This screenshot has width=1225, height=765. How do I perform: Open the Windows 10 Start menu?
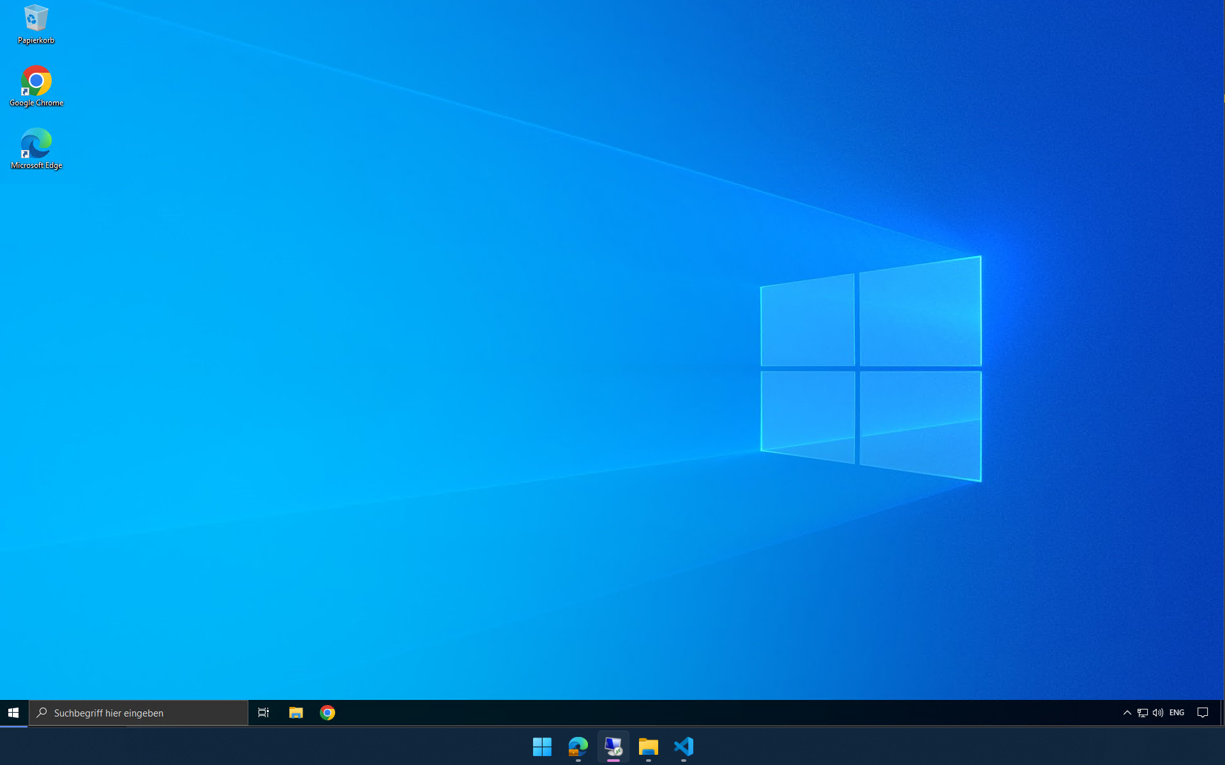coord(13,713)
